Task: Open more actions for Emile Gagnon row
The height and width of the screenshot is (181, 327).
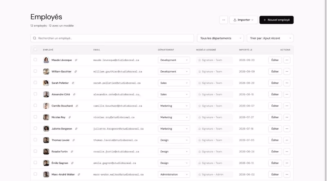Action: coord(287,163)
